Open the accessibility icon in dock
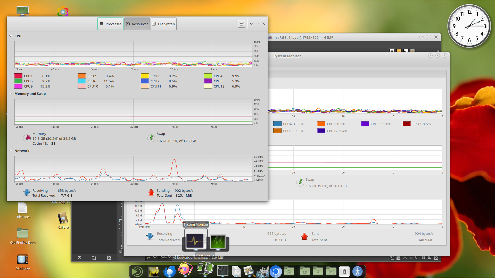 click(x=358, y=272)
